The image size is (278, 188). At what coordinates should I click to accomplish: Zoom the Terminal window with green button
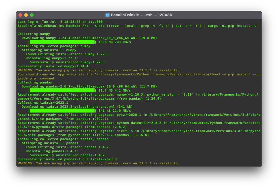point(32,15)
